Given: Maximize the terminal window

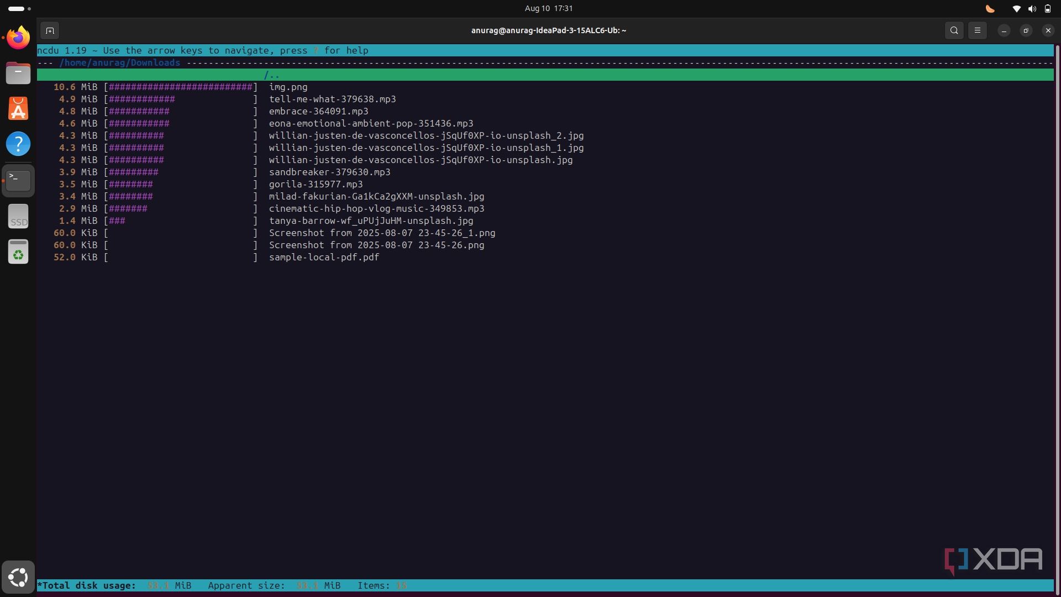Looking at the screenshot, I should tap(1026, 30).
